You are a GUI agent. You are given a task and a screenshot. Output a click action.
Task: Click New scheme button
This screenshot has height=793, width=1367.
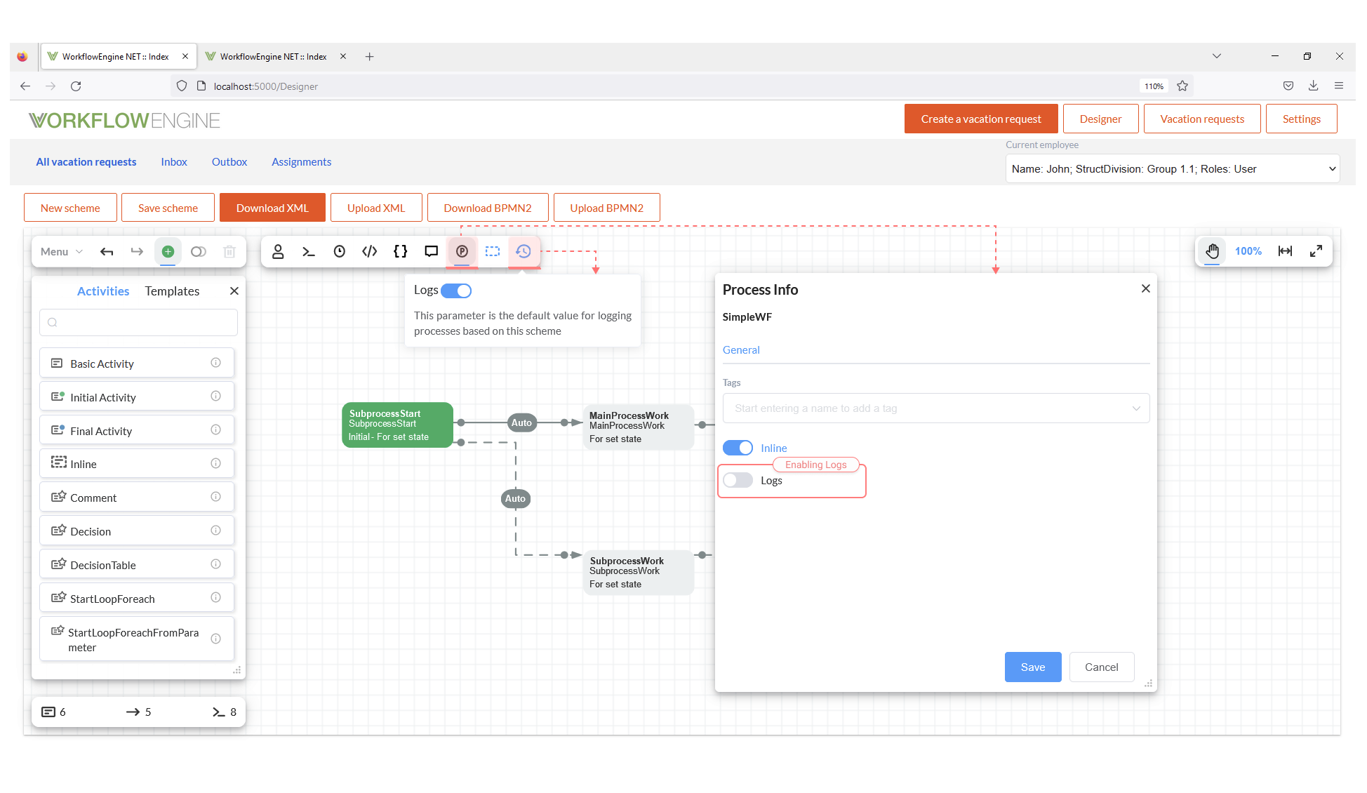coord(70,208)
